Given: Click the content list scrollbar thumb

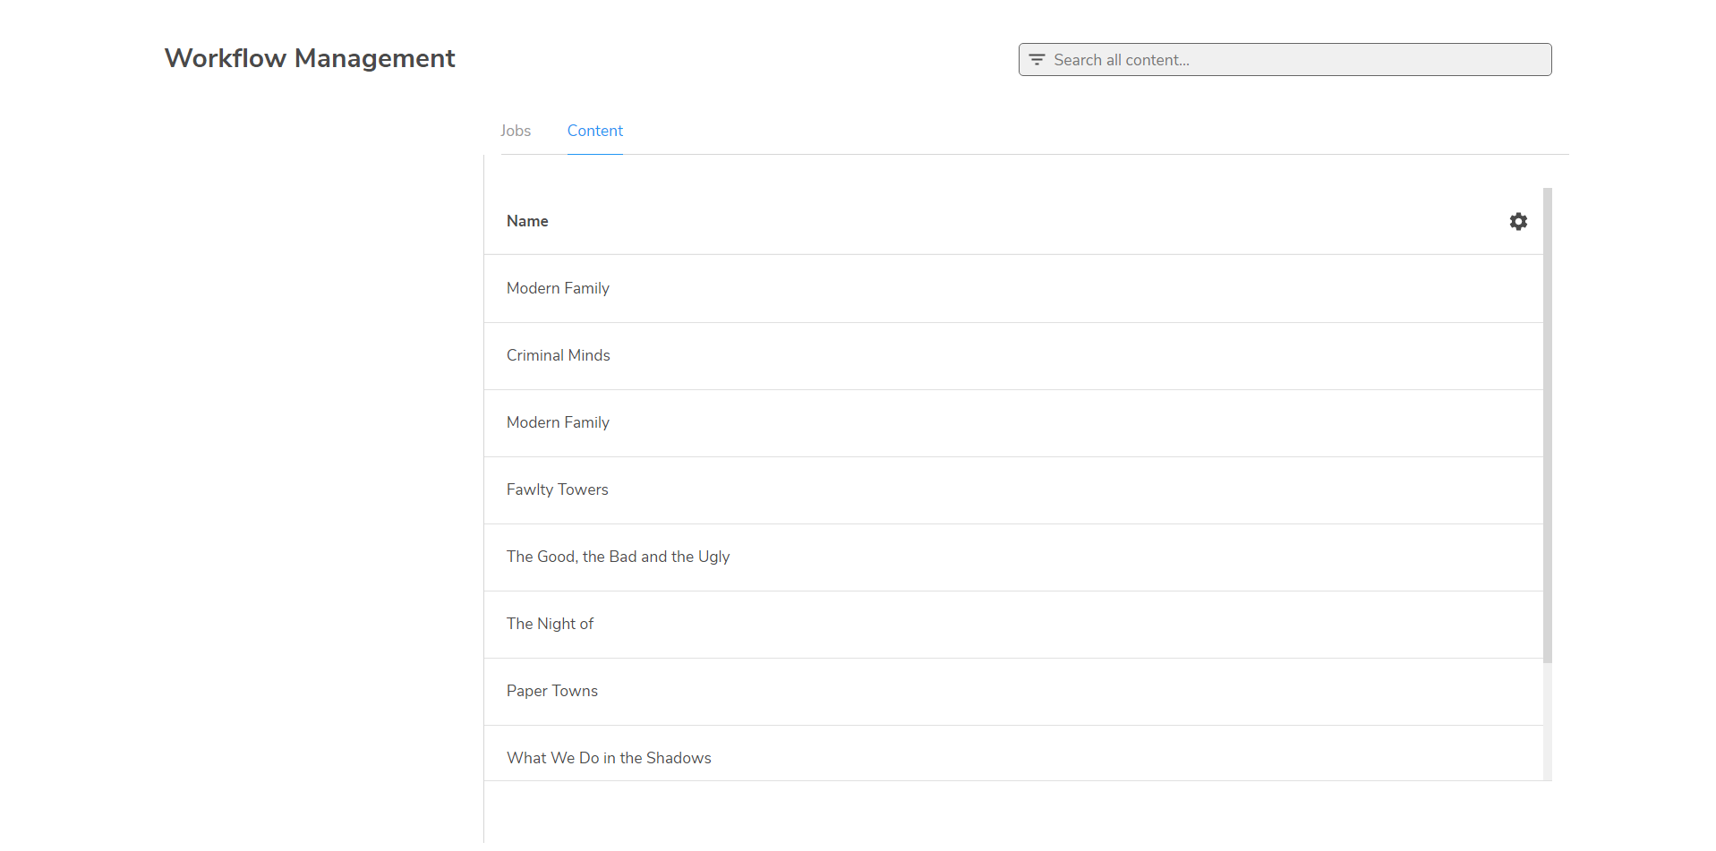Looking at the screenshot, I should pyautogui.click(x=1548, y=425).
